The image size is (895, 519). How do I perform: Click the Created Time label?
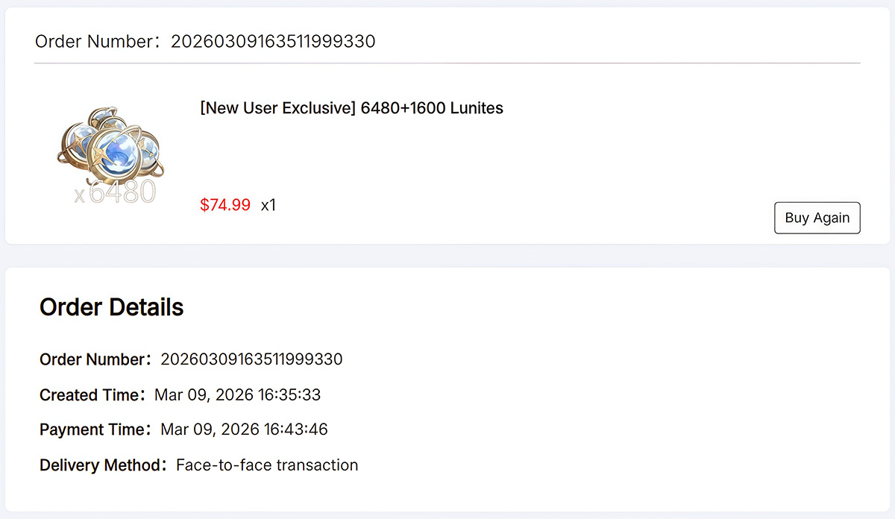(x=90, y=395)
